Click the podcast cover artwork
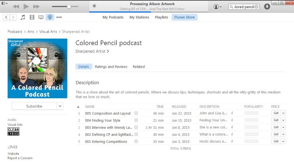This screenshot has height=167, width=294. tap(37, 68)
